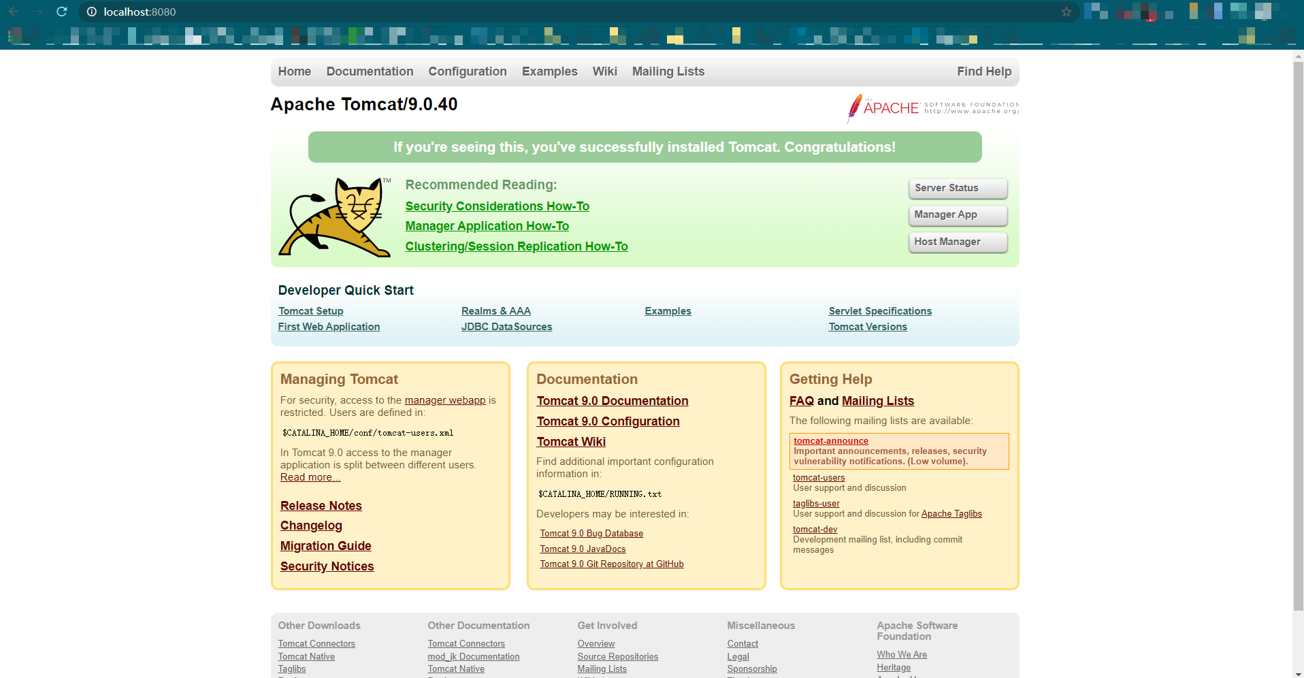Open Tomcat 9.0 Bug Database link
The height and width of the screenshot is (678, 1304).
(x=591, y=534)
